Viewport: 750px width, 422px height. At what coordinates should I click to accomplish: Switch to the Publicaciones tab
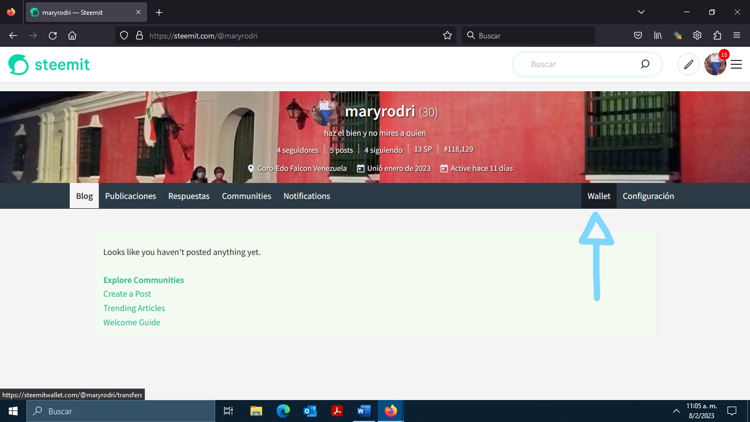(x=131, y=196)
